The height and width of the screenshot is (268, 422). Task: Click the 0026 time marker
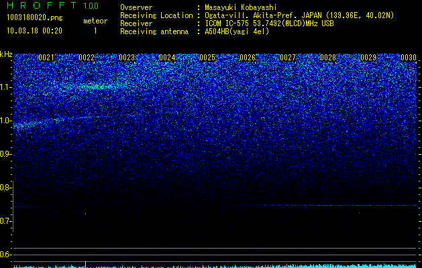[x=248, y=58]
